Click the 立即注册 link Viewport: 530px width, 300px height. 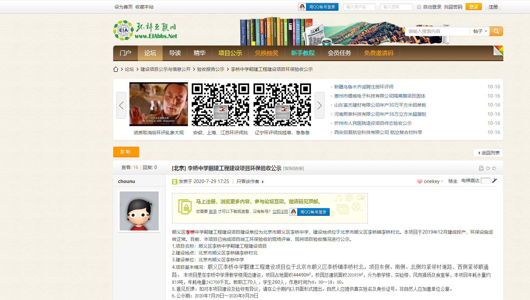tap(280, 212)
